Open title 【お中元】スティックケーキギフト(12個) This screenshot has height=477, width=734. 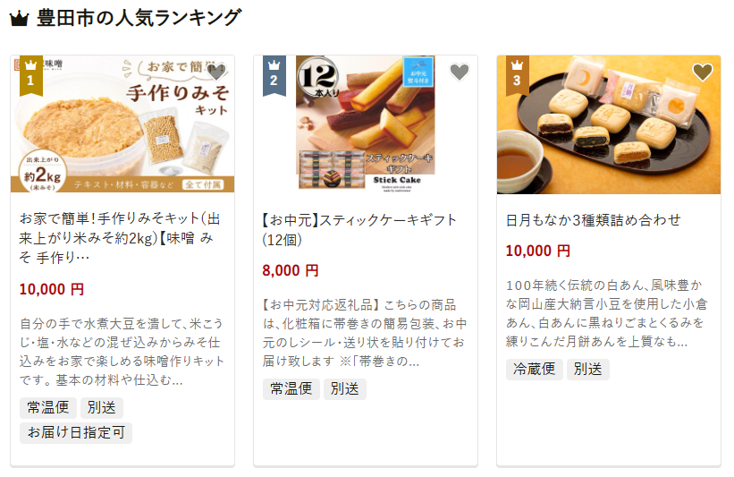pyautogui.click(x=359, y=230)
